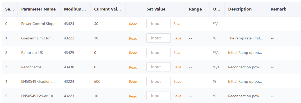Focus the Power Control Slope input field

click(x=159, y=24)
